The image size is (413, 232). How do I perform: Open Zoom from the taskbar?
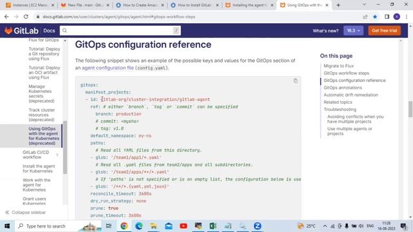(257, 226)
